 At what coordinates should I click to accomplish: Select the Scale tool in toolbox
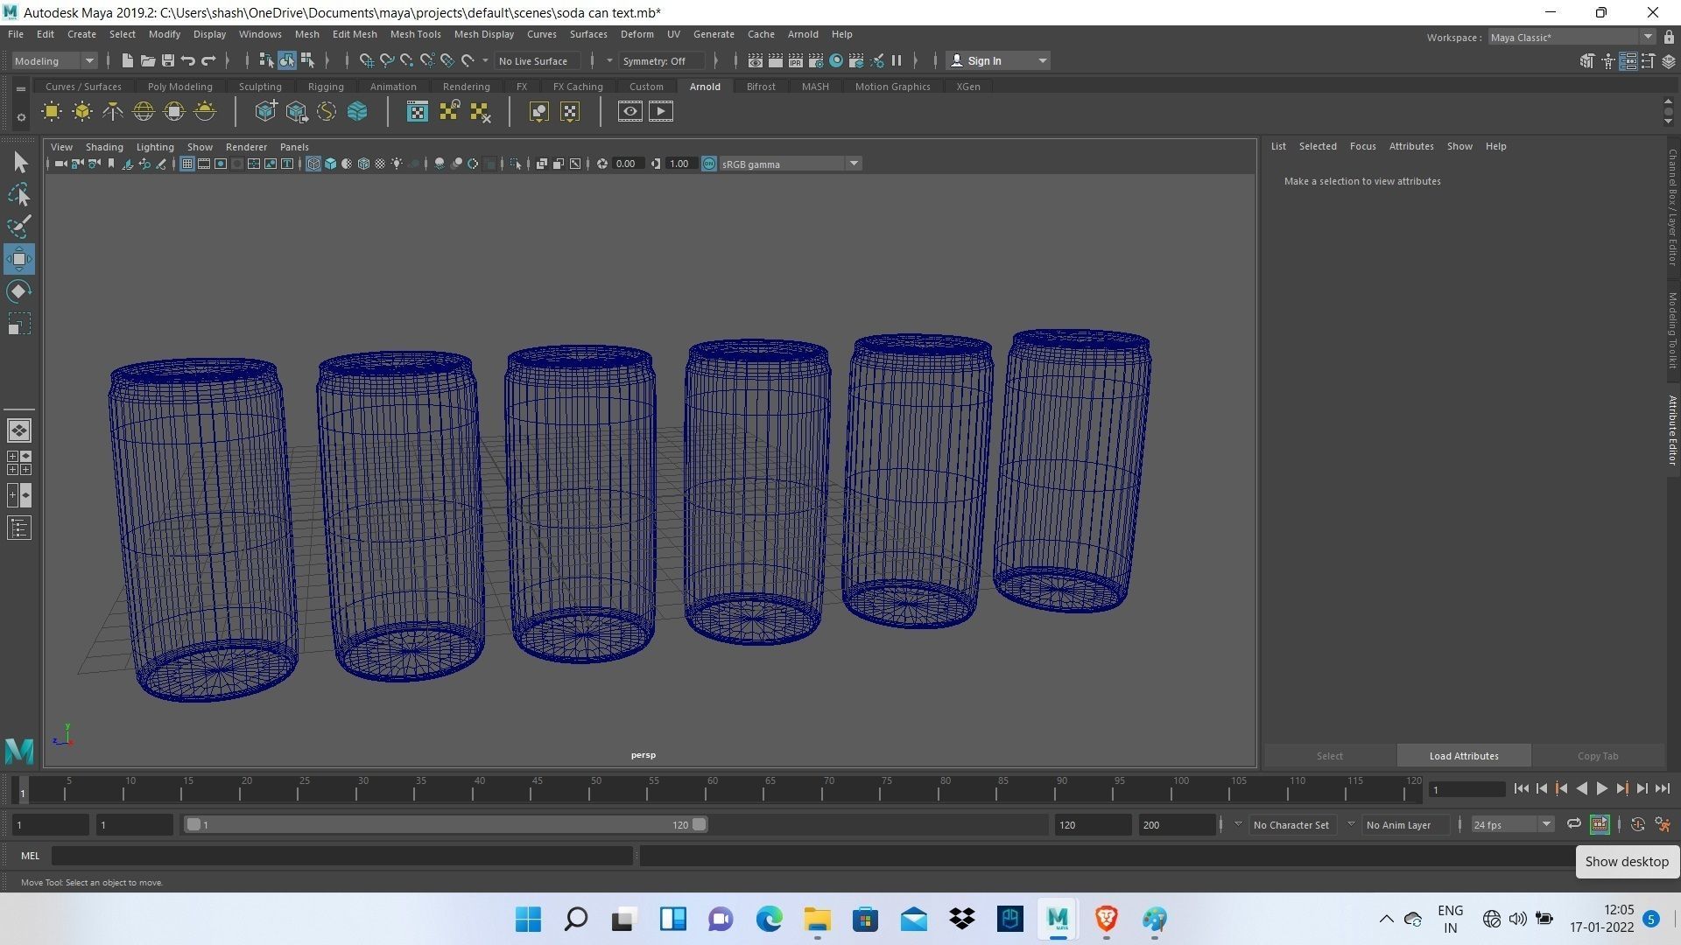point(19,324)
